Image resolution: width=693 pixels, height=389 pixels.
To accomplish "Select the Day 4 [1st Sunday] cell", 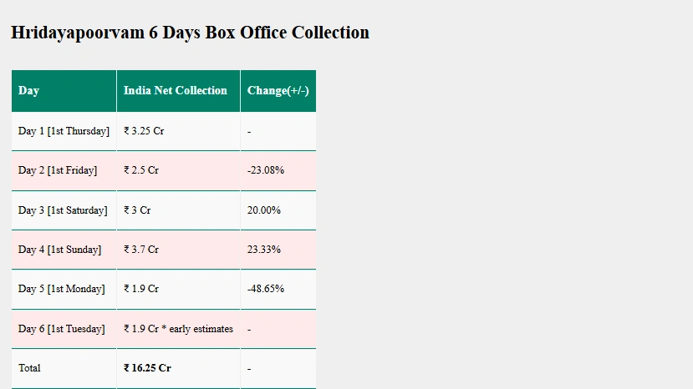I will 59,250.
